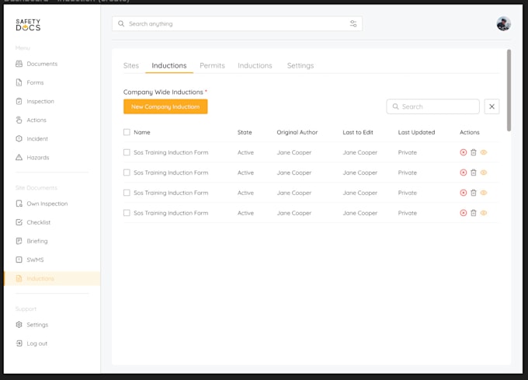Viewport: 528px width, 380px height.
Task: Click the Company Wide Inductions heading
Action: coord(163,92)
